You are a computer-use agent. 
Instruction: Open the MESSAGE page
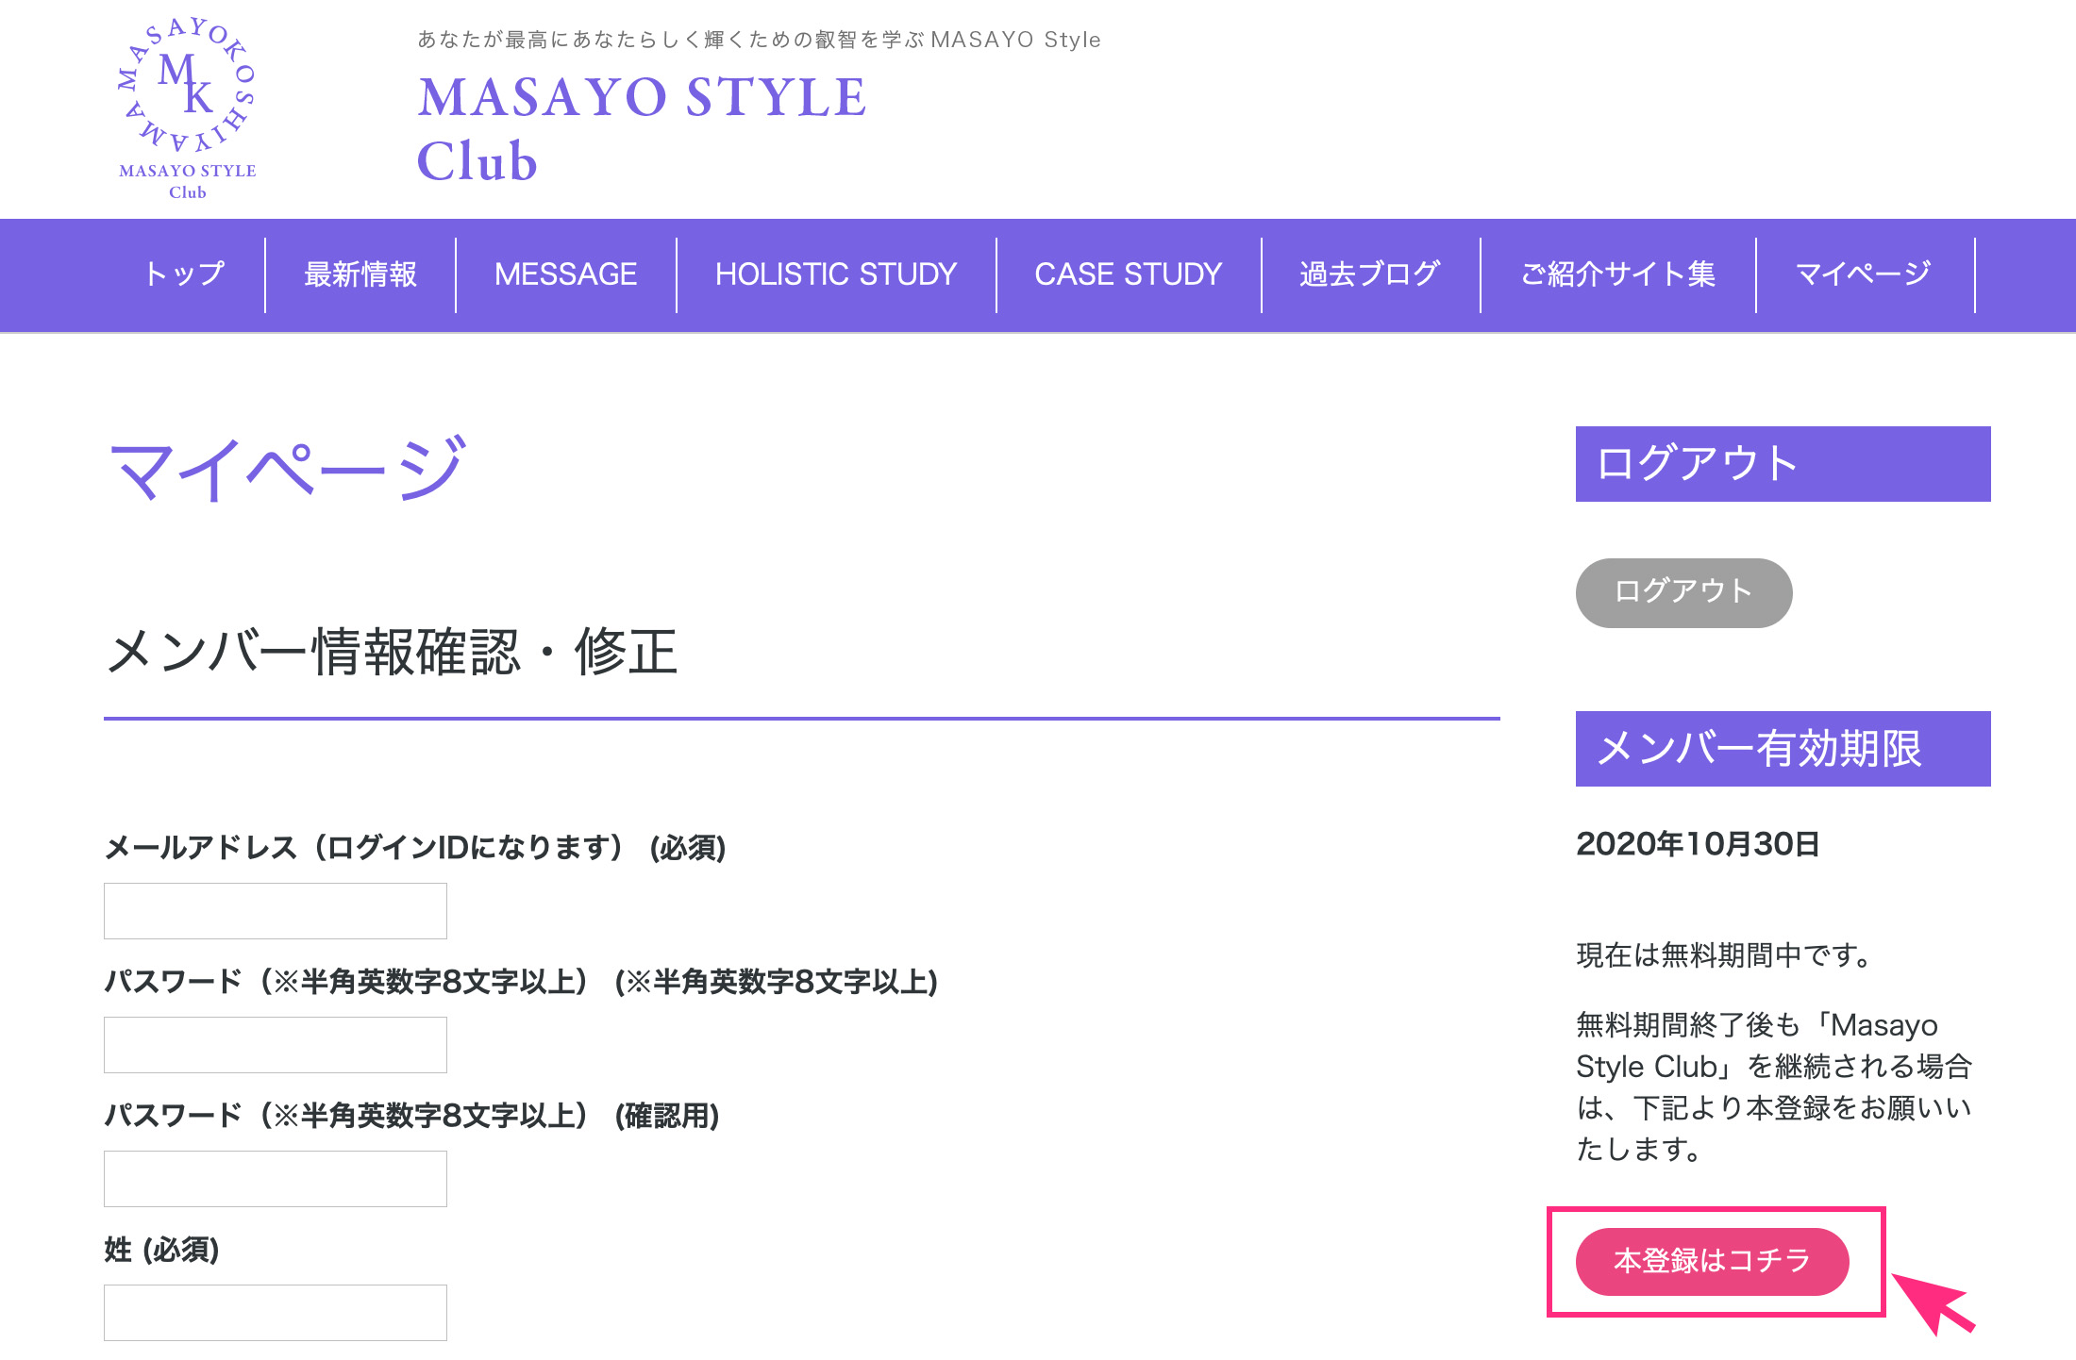(565, 274)
